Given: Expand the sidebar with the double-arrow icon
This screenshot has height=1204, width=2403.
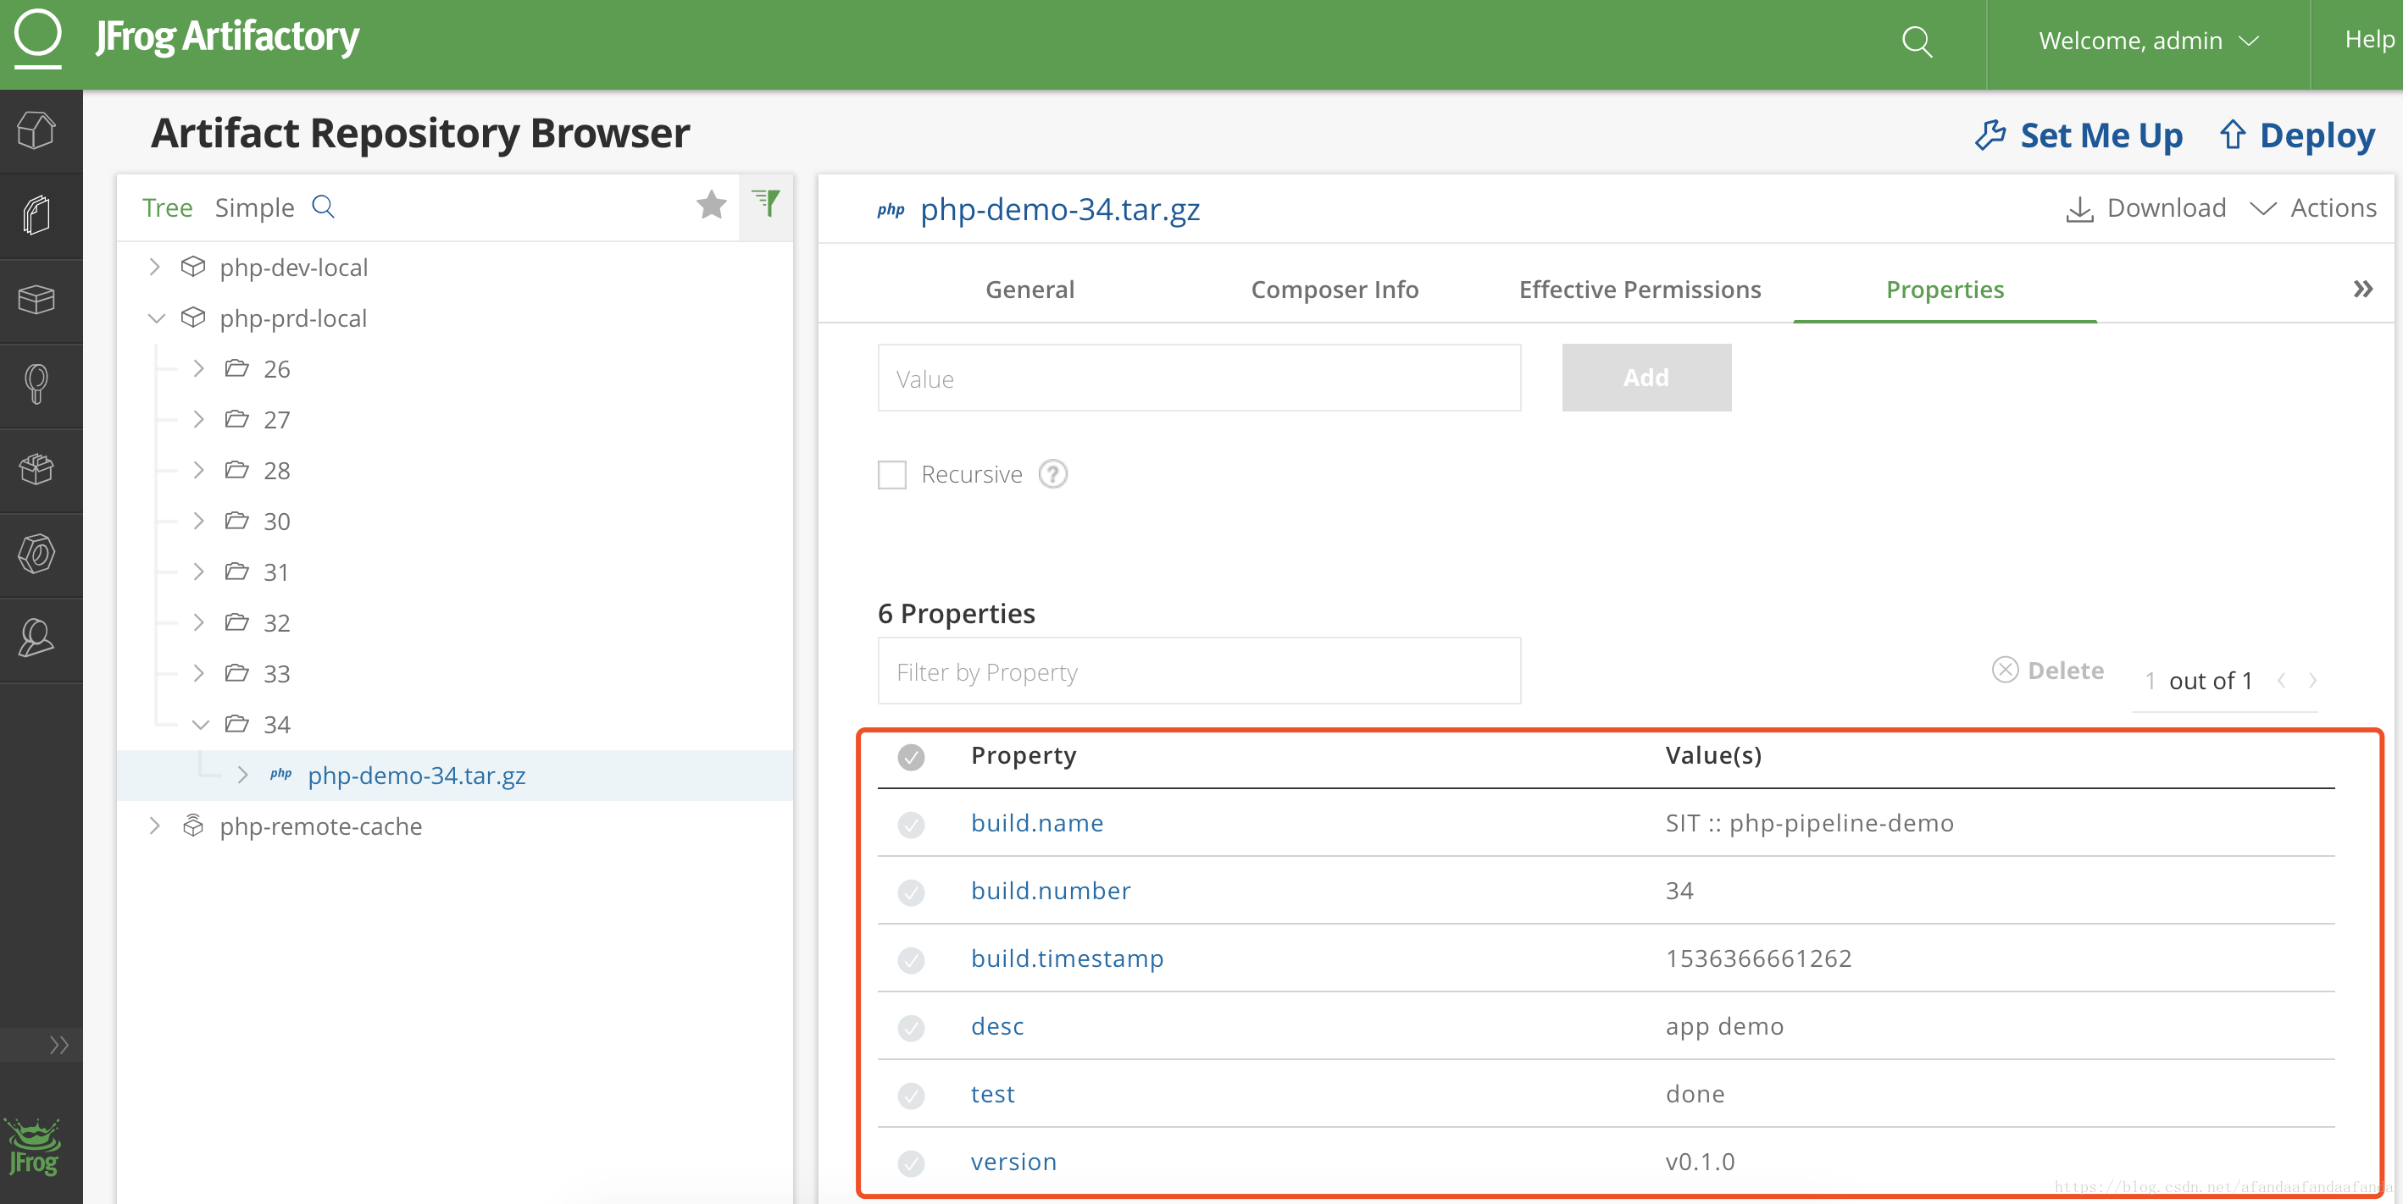Looking at the screenshot, I should (58, 1045).
